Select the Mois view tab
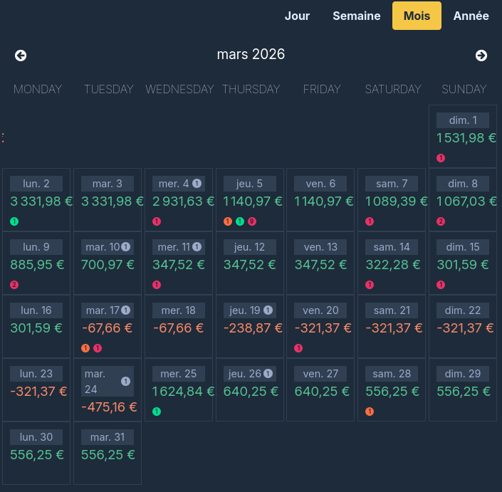Image resolution: width=502 pixels, height=492 pixels. pos(417,16)
